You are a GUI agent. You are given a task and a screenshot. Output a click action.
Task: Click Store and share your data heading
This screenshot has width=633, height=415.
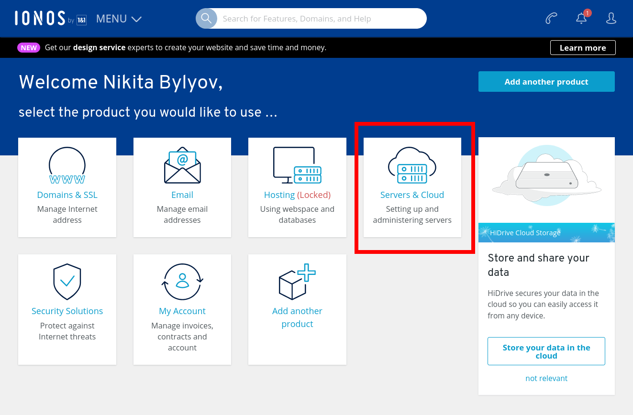(538, 265)
